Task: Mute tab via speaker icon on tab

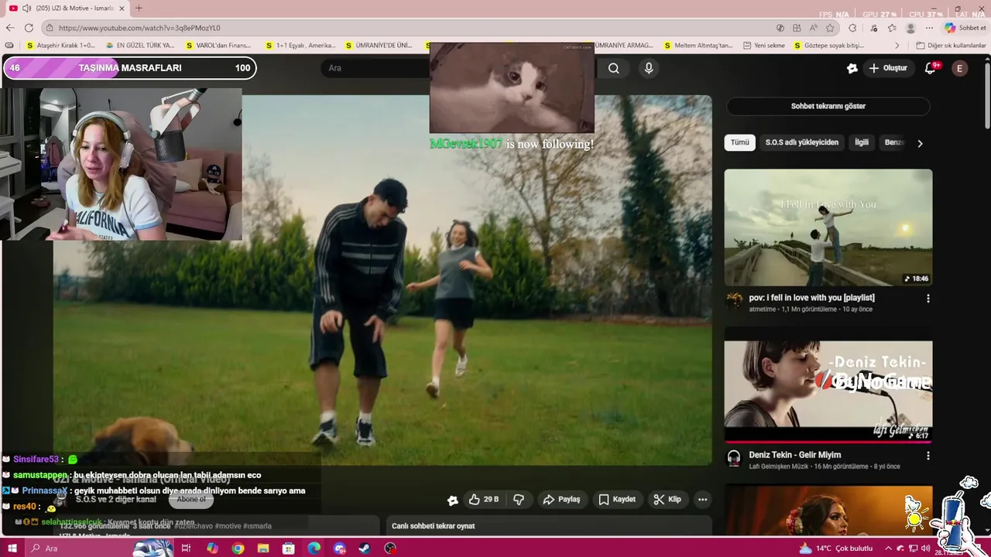Action: pos(27,8)
